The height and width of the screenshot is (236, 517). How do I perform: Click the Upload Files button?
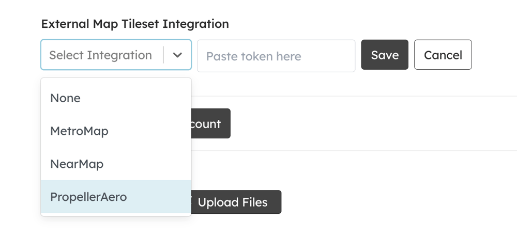pyautogui.click(x=236, y=202)
